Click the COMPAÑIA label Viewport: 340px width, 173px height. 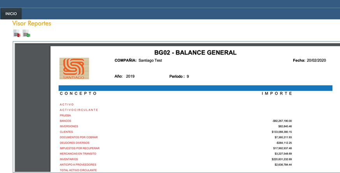tap(125, 60)
